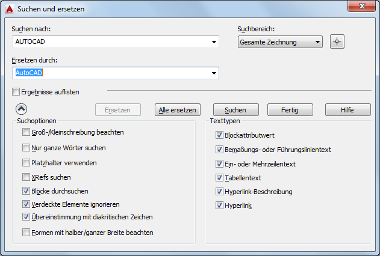Image resolution: width=380 pixels, height=256 pixels.
Task: Enable Platzhalter verwenden checkbox
Action: (x=26, y=163)
